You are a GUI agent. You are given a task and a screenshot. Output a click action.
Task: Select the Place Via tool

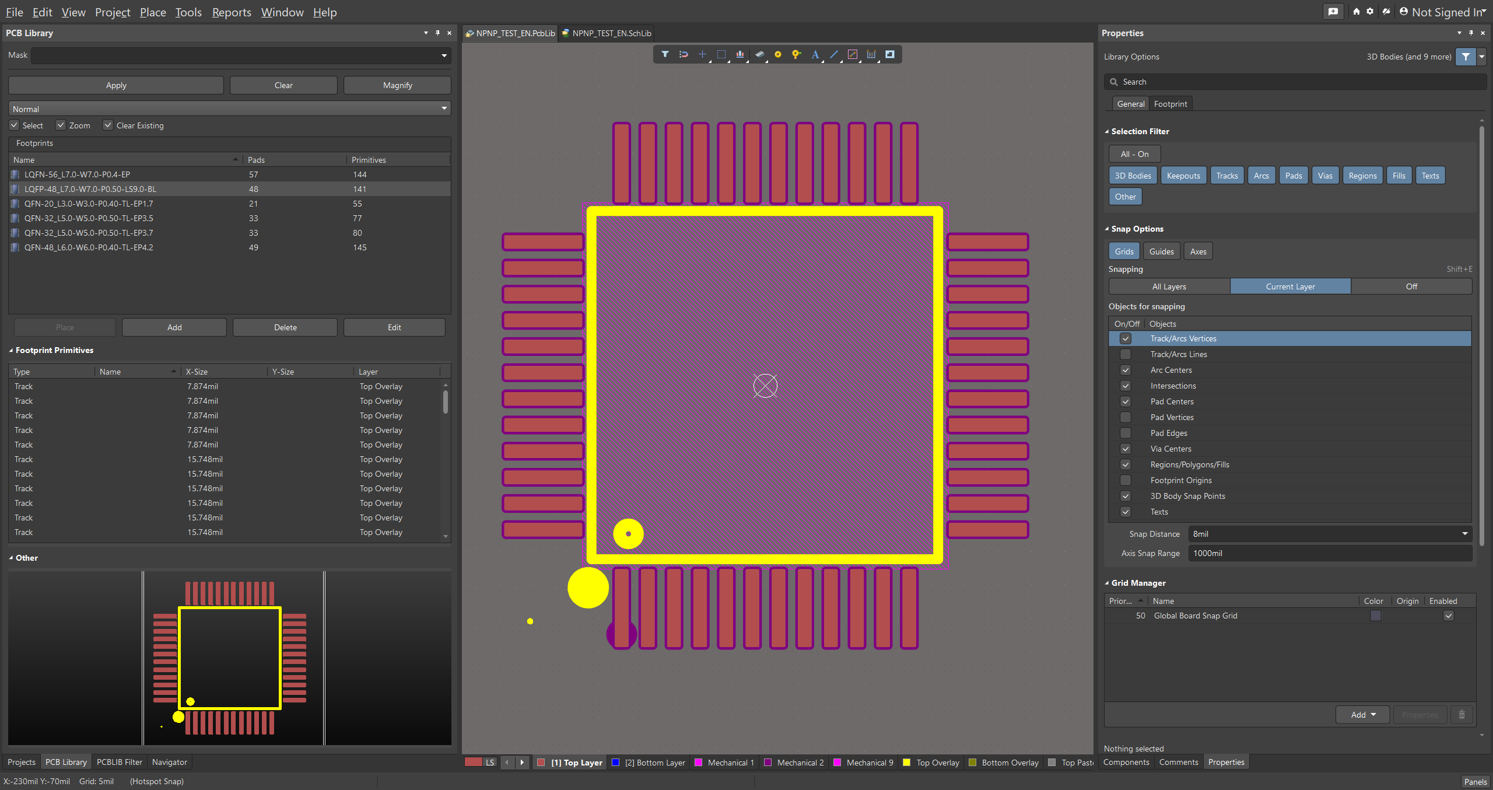[796, 54]
